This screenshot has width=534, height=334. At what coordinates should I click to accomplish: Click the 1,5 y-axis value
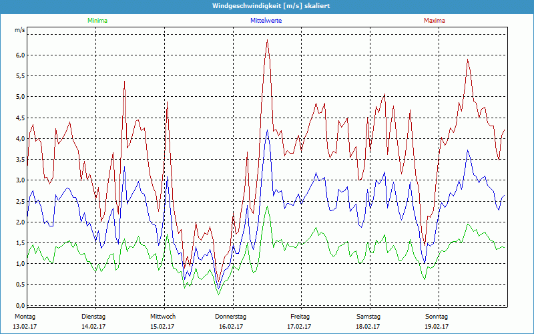coord(21,243)
